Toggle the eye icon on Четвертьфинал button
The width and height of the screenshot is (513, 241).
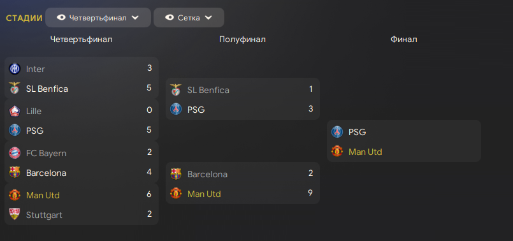tap(61, 17)
